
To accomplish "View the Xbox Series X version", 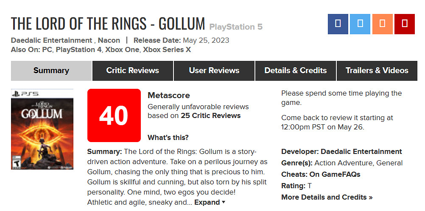I will [x=167, y=49].
